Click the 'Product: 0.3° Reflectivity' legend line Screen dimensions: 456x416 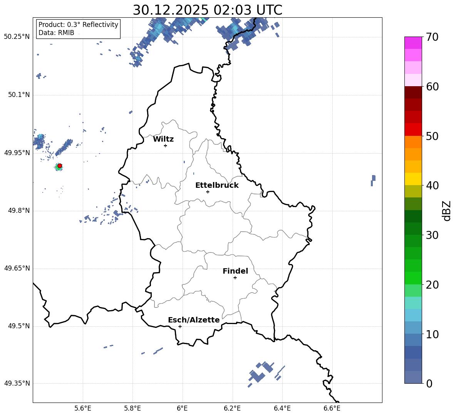coord(78,25)
